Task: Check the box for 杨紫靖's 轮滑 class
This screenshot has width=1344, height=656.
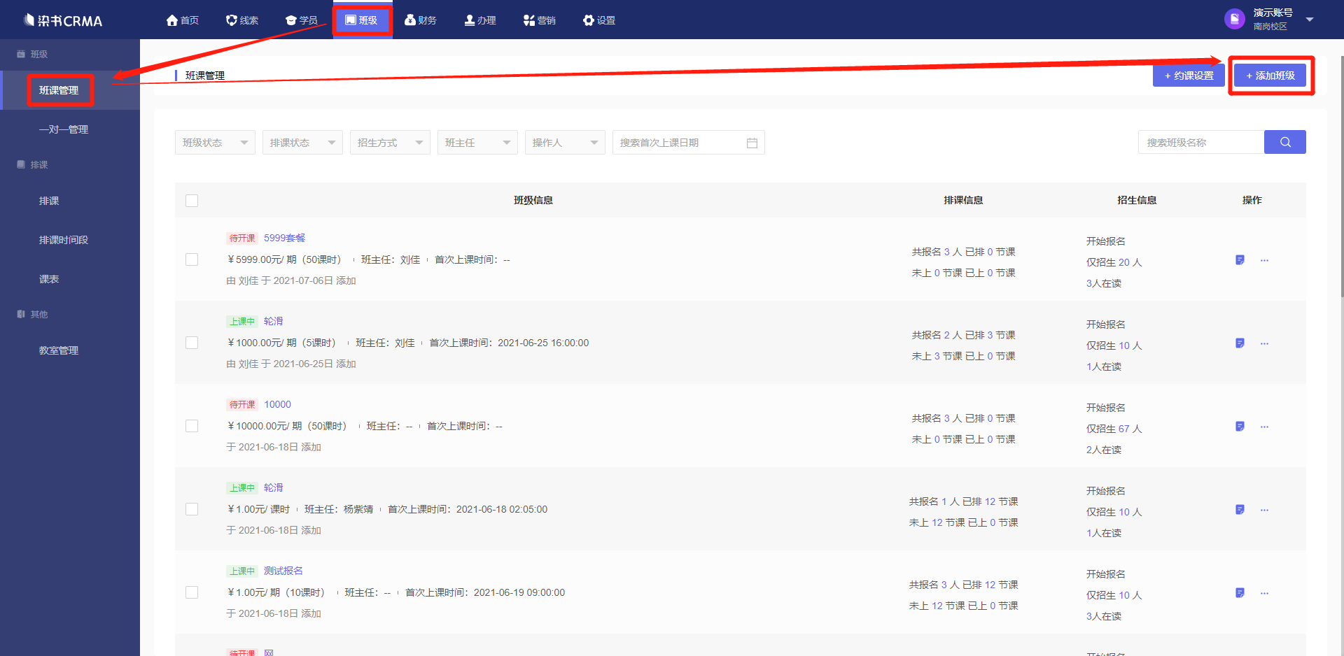Action: click(192, 509)
